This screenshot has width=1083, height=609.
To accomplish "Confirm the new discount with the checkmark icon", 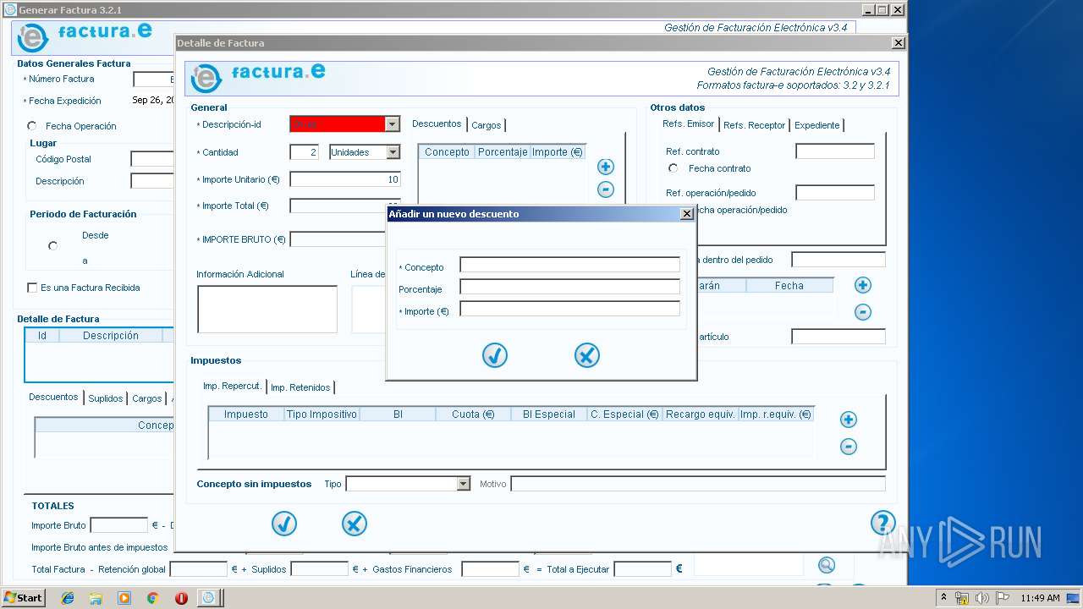I will 495,355.
